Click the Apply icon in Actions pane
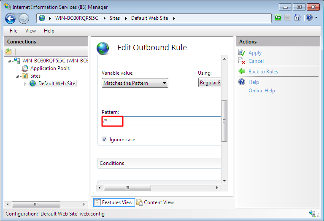The image size is (324, 221). (242, 52)
